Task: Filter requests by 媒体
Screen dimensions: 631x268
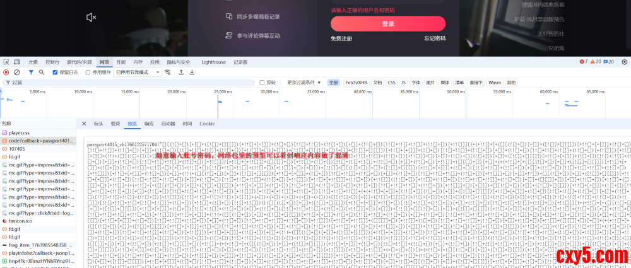Action: coord(445,83)
